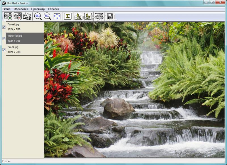Open the Справка menu

coord(53,9)
